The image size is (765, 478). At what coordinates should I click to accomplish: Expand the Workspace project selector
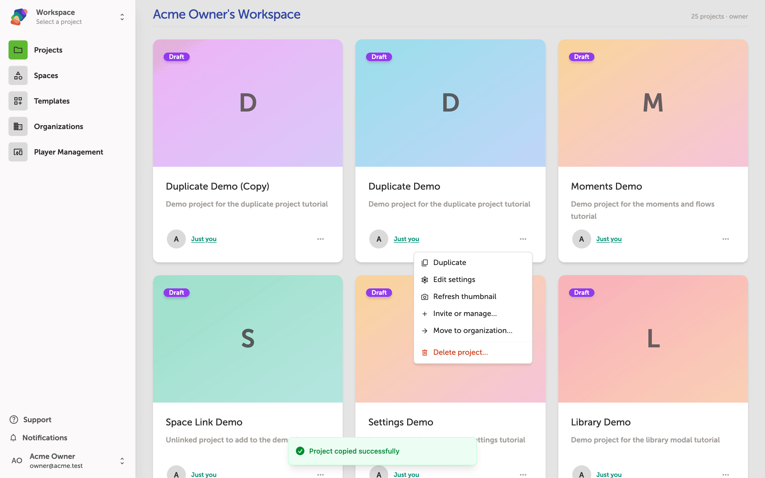click(x=122, y=17)
